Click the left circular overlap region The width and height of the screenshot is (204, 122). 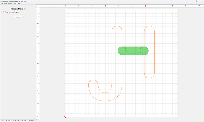tap(122, 51)
